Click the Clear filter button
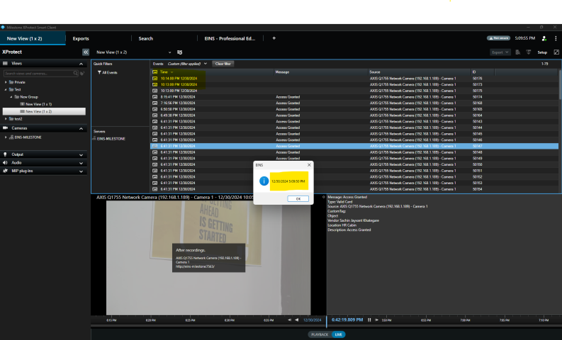Image resolution: width=562 pixels, height=340 pixels. pyautogui.click(x=223, y=64)
